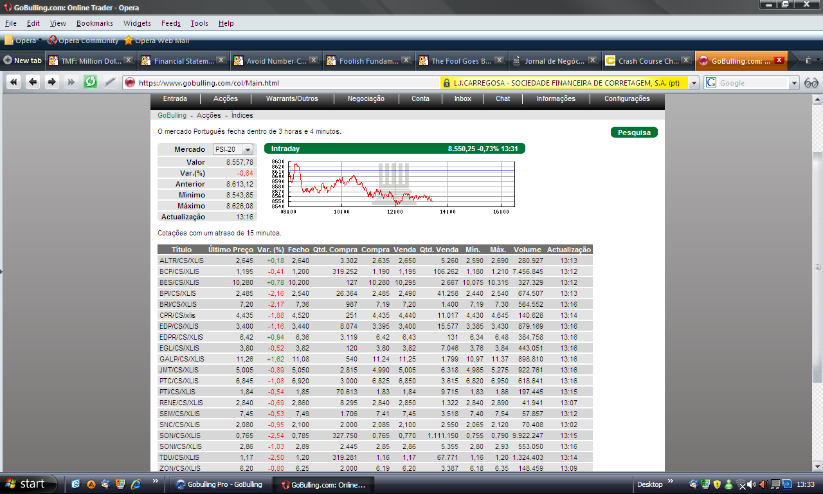
Task: Open the Bookmarks menu
Action: point(95,23)
